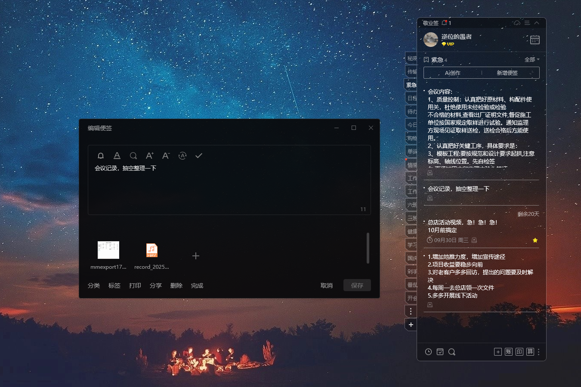This screenshot has width=581, height=387.
Task: Click 删除 in the editor footer
Action: pyautogui.click(x=176, y=286)
